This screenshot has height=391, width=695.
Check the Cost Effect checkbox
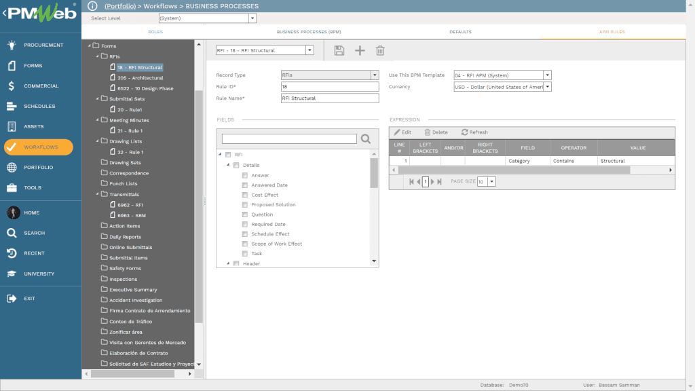click(244, 195)
